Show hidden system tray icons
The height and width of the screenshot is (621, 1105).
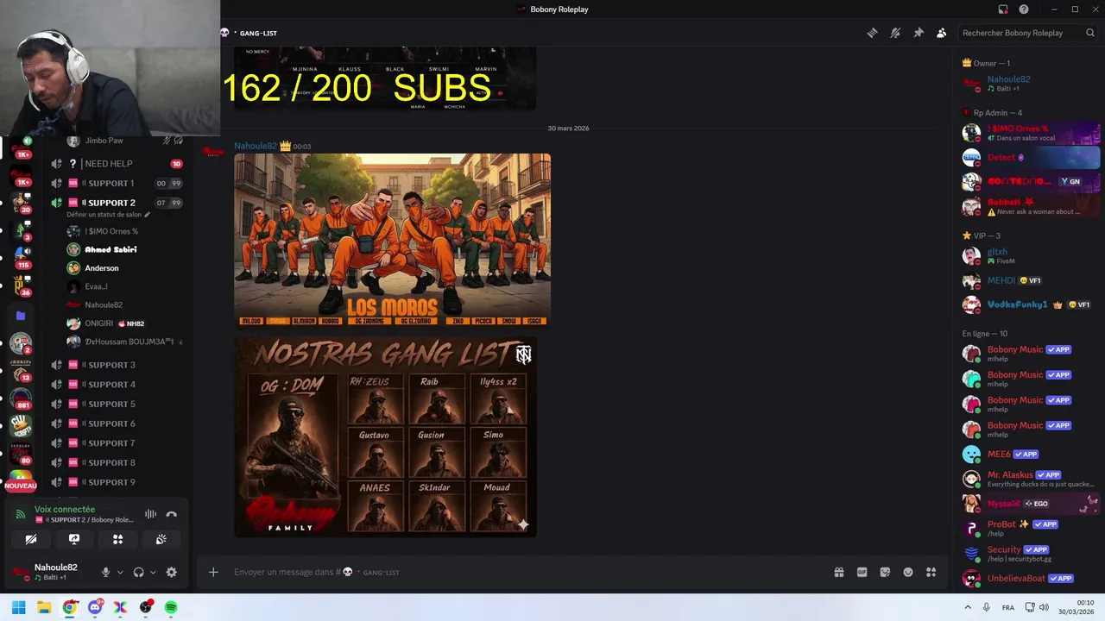(968, 608)
